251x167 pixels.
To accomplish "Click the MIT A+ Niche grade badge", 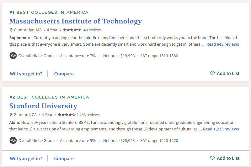I will [x=13, y=56].
